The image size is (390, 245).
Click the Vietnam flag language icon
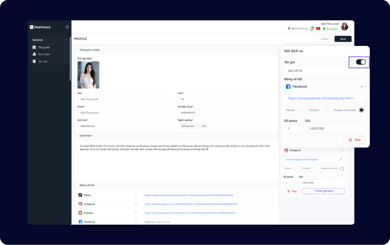point(318,28)
